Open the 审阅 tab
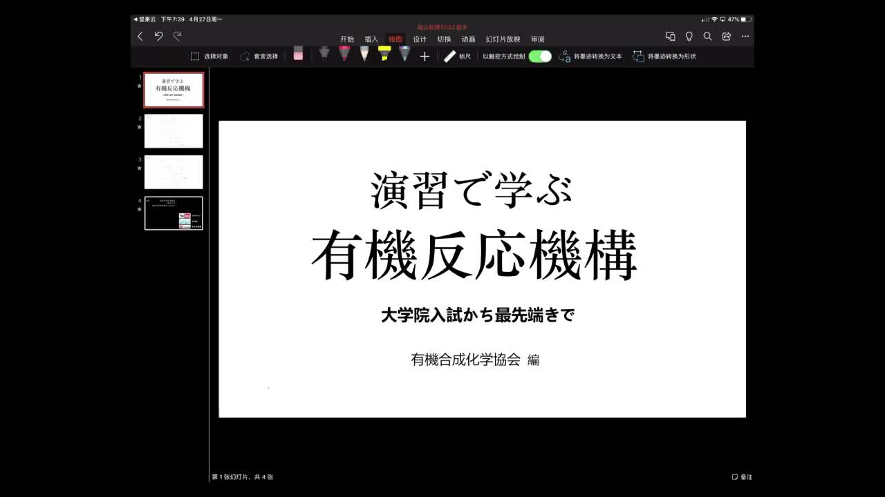 537,39
